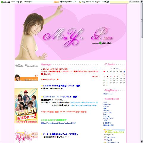Go to next month in Calendar

[x=117, y=69]
